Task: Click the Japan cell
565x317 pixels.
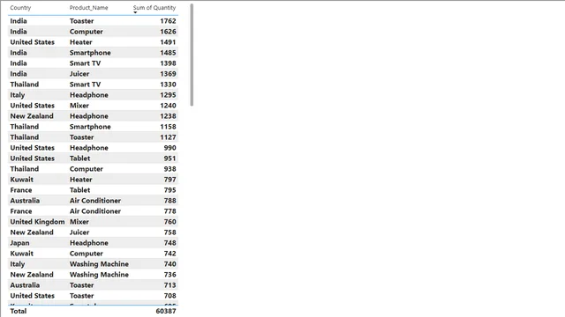Action: point(19,243)
